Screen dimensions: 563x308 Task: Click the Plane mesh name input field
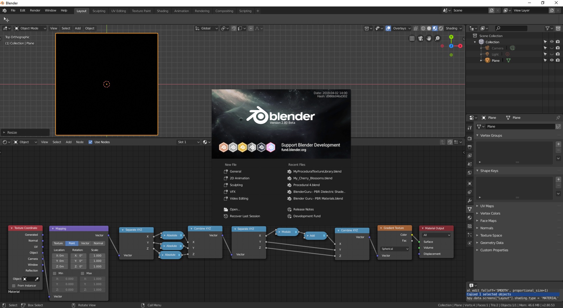click(x=520, y=126)
